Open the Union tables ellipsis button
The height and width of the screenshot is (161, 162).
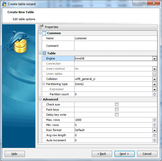click(154, 74)
